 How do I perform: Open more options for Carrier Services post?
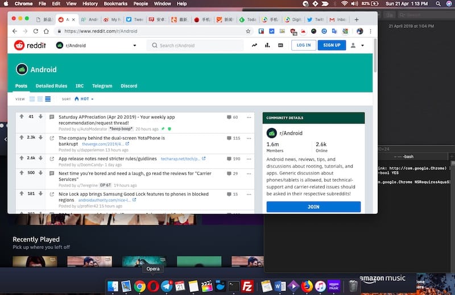tap(249, 174)
